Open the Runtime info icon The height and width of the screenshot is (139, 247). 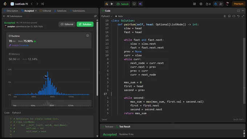pyautogui.click(x=88, y=36)
